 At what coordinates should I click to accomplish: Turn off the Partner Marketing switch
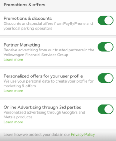pos(105,47)
